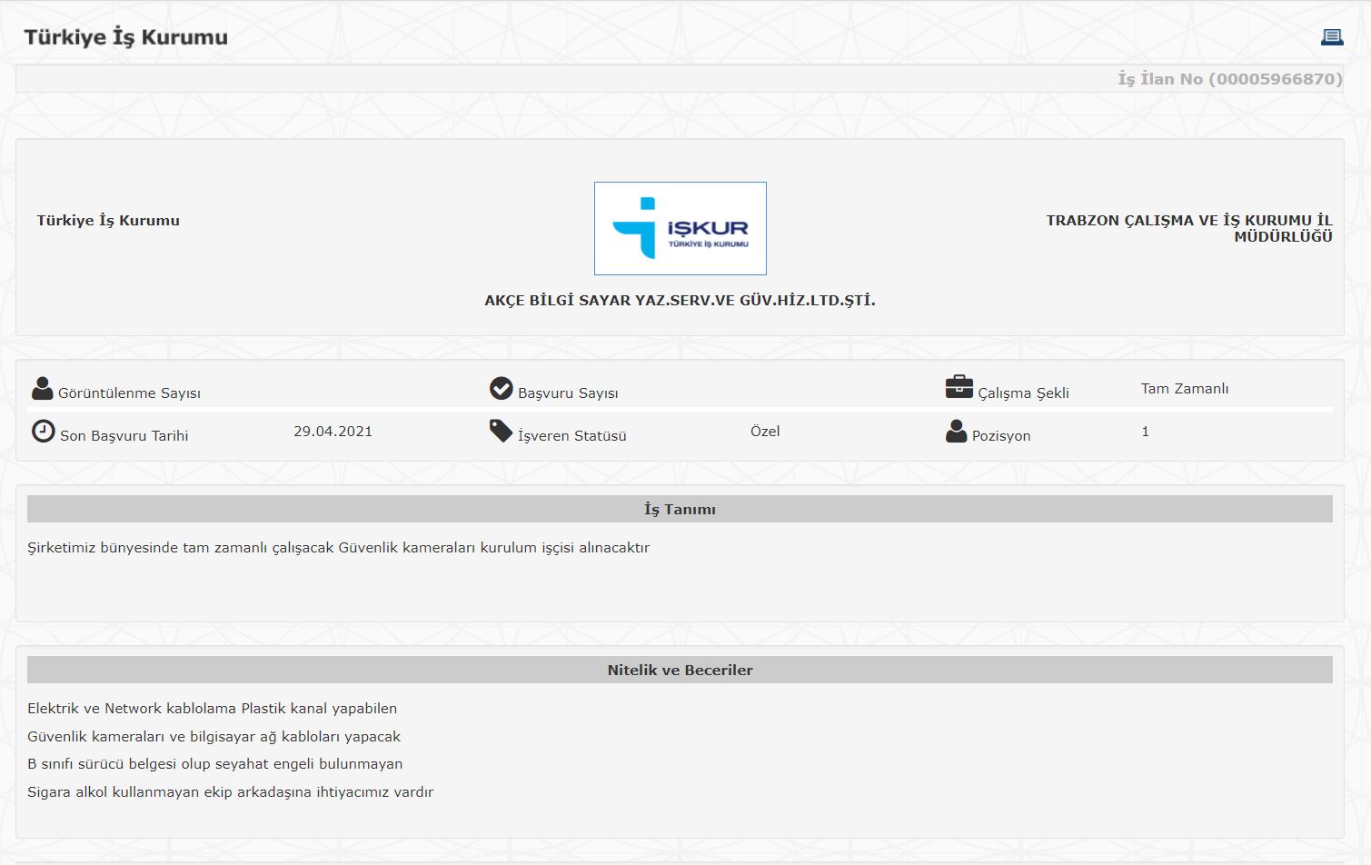Click the Pozisyon person icon
1371x865 pixels.
[x=956, y=431]
